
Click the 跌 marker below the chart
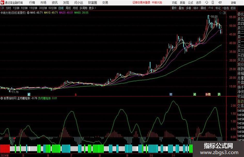(x=219, y=94)
